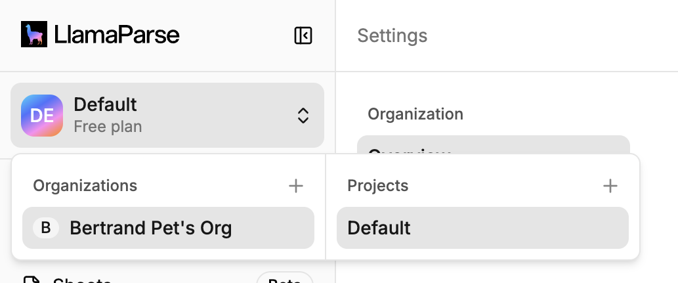
Task: Add a new organization with plus icon
Action: [x=296, y=186]
